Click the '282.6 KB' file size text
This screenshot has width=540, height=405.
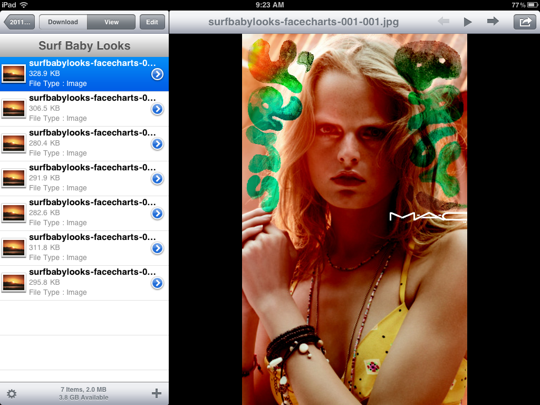point(44,213)
